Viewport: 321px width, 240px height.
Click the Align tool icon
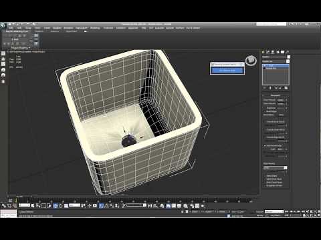point(155,206)
